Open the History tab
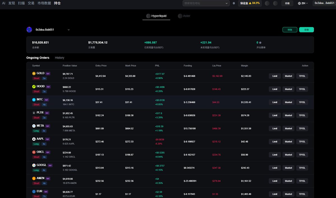The image size is (336, 198). point(60,58)
